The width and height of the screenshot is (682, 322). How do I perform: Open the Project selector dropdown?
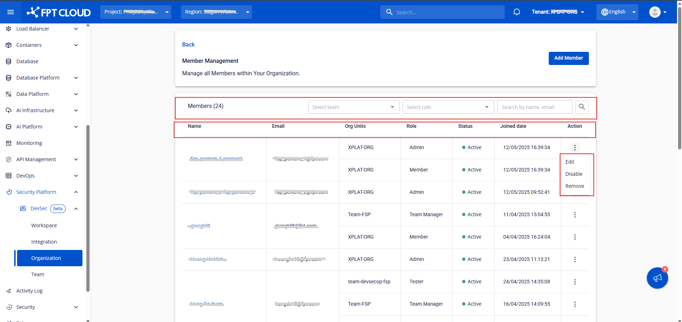(x=135, y=12)
